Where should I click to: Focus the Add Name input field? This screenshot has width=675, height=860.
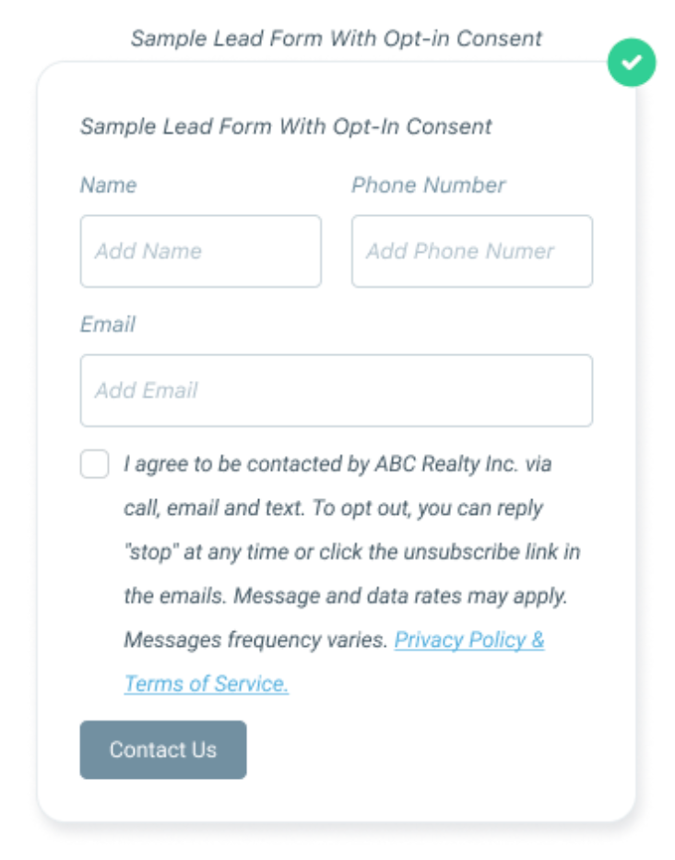(x=200, y=251)
